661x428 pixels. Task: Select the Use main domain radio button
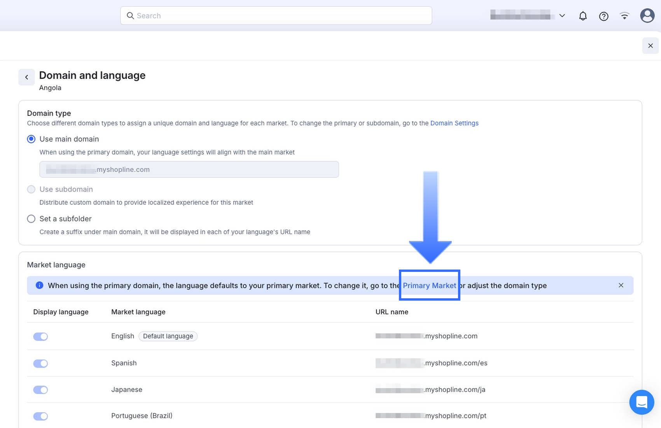click(x=31, y=139)
